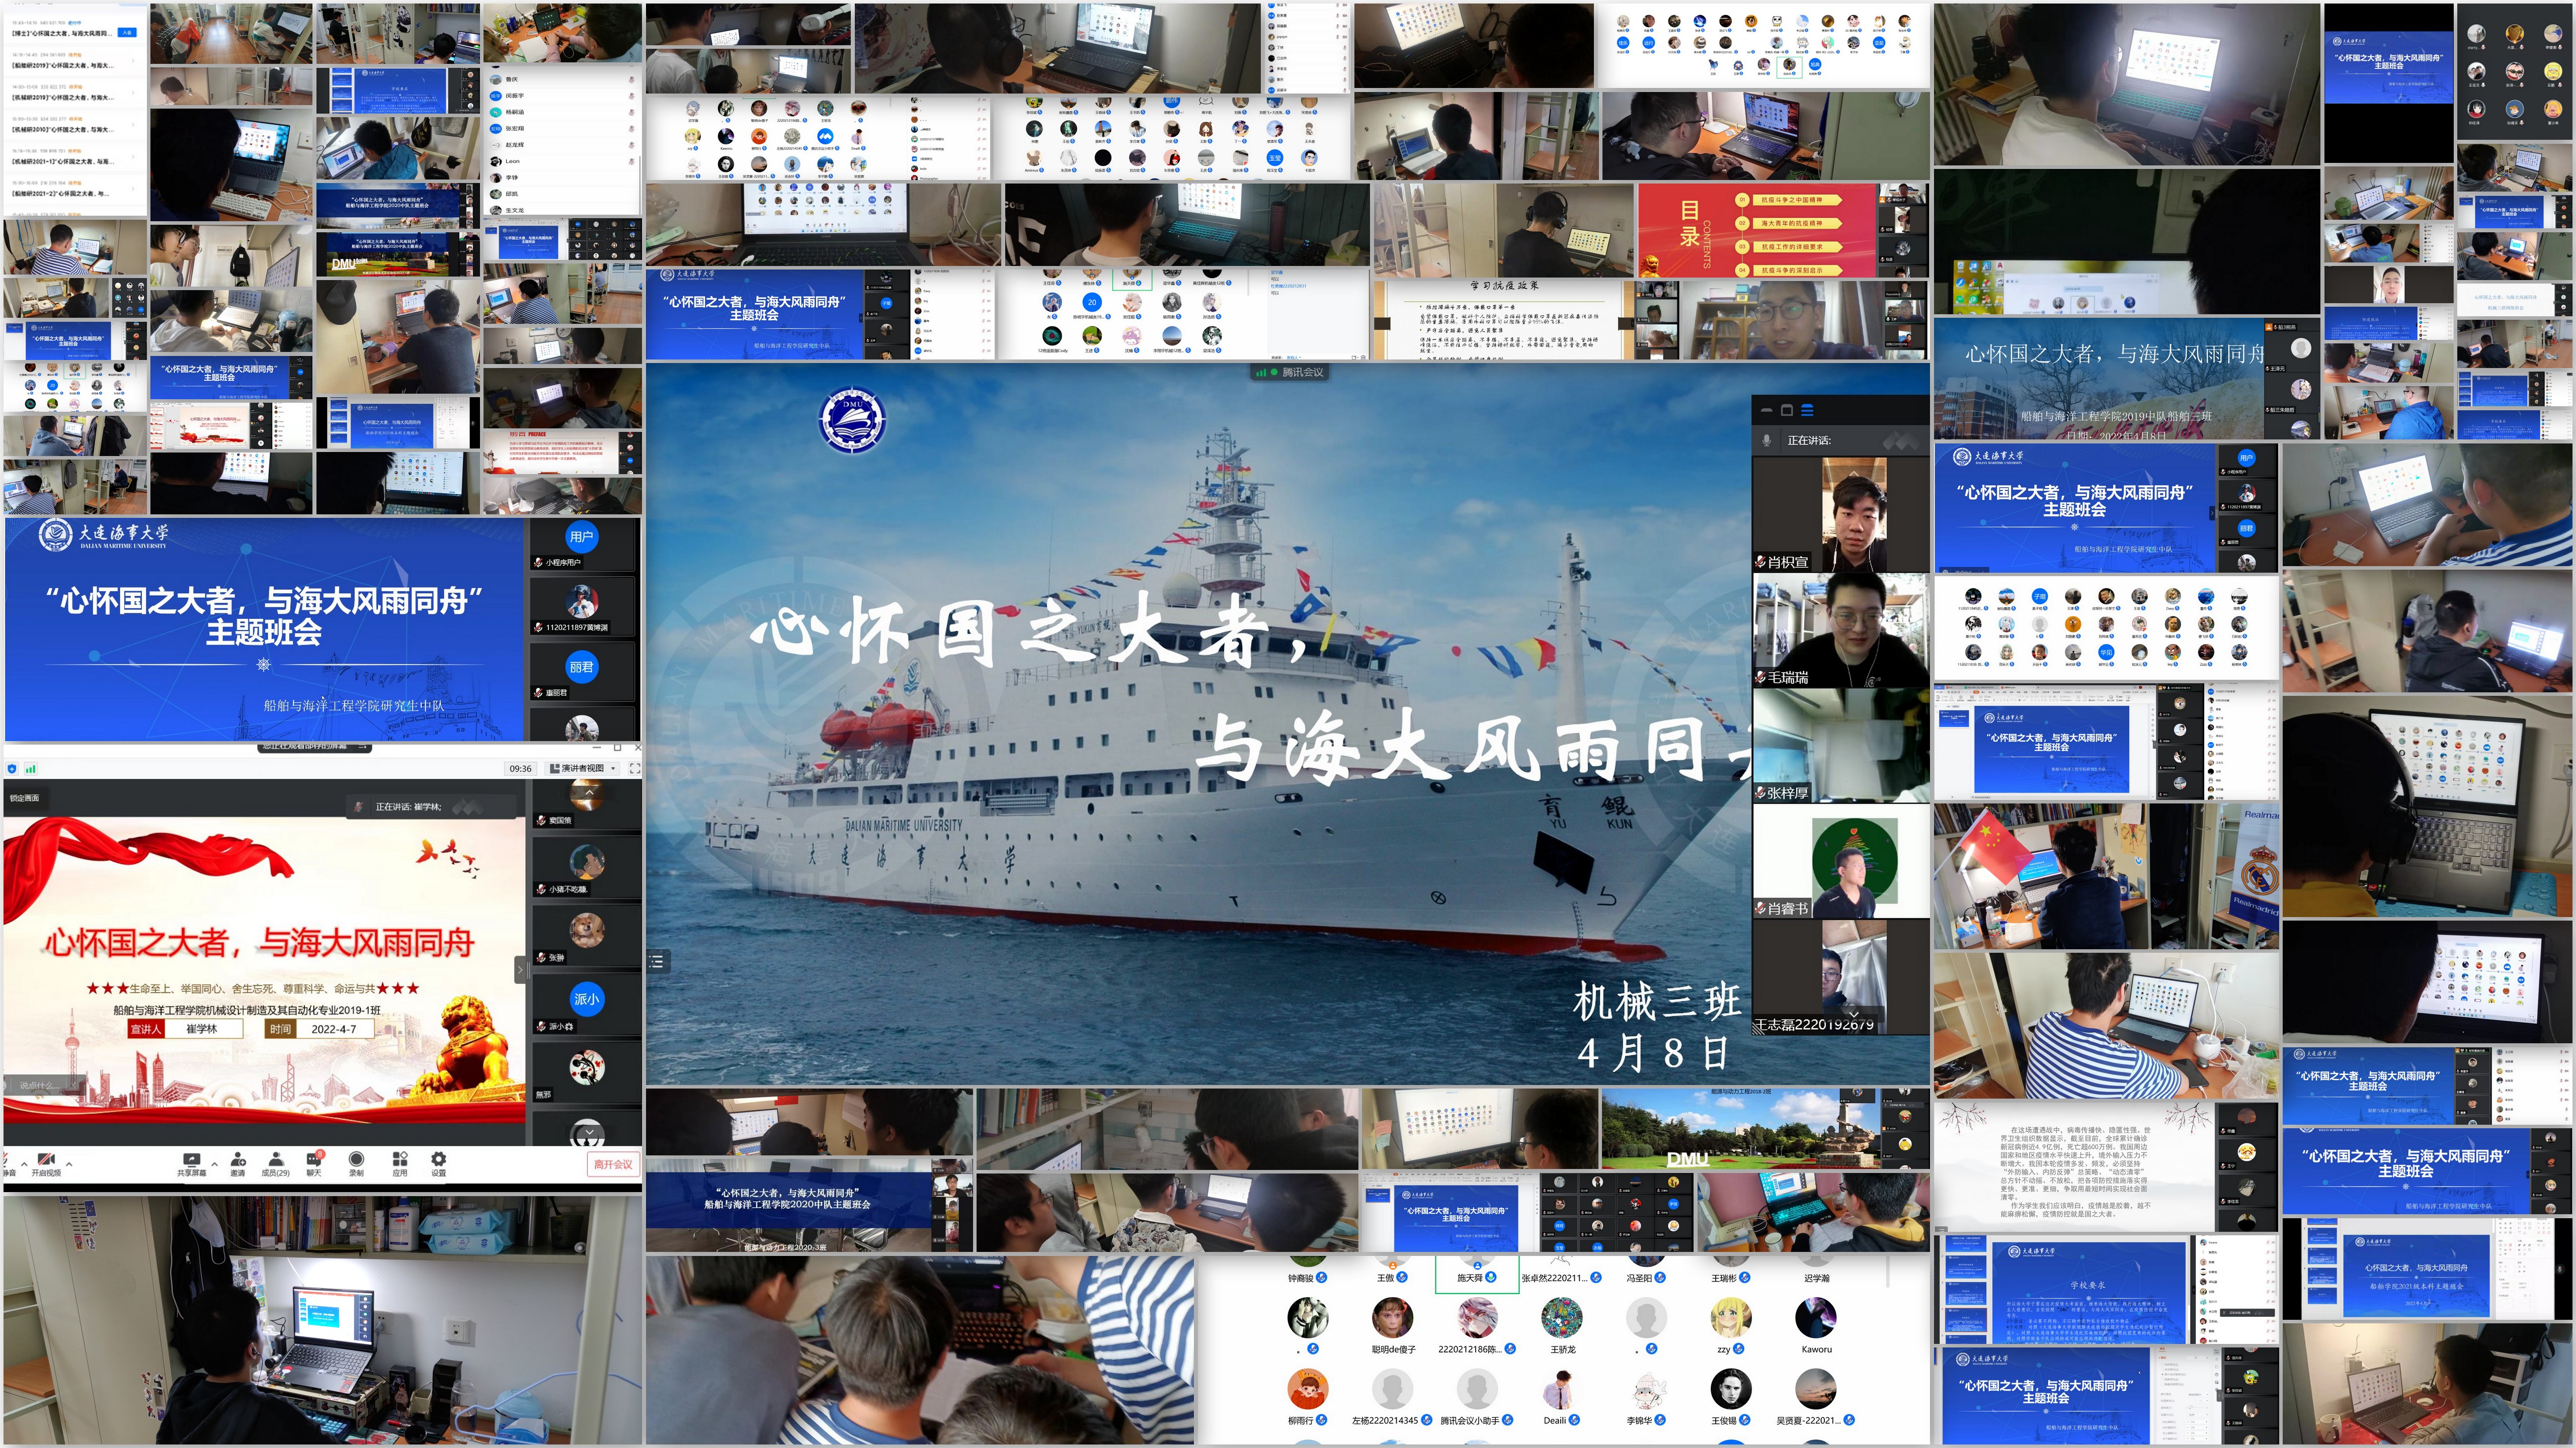Click the blue shield security icon
Screen dimensions: 2576x1448
12,768
